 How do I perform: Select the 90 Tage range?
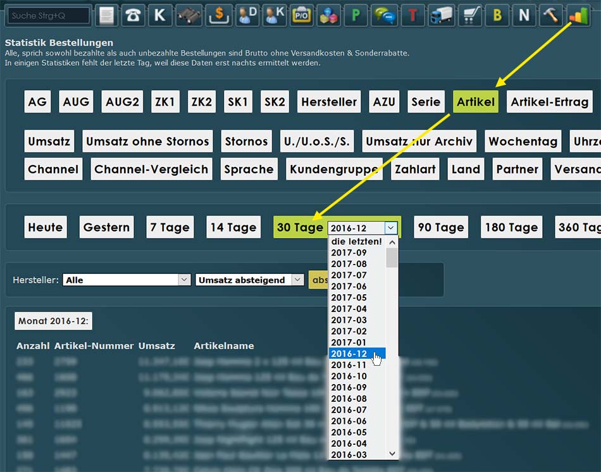pos(441,227)
